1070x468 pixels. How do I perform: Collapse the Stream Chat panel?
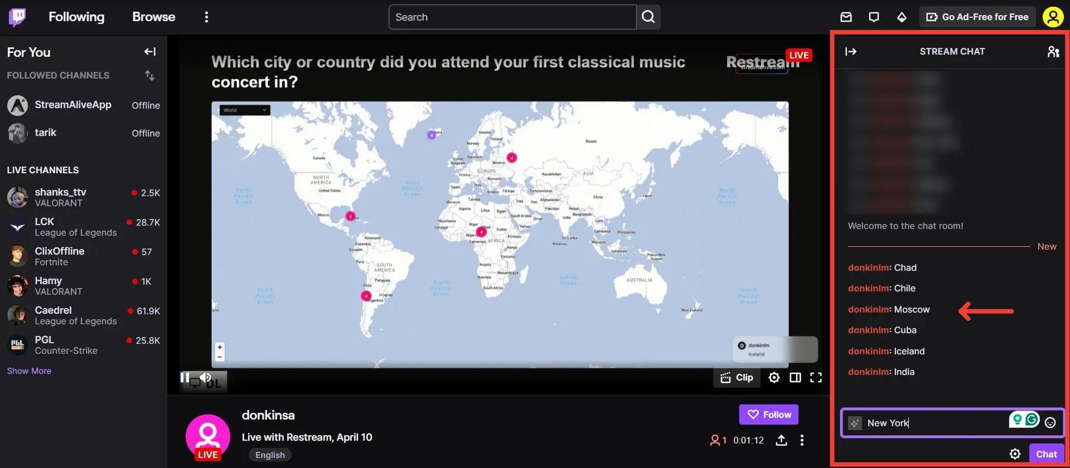tap(851, 52)
